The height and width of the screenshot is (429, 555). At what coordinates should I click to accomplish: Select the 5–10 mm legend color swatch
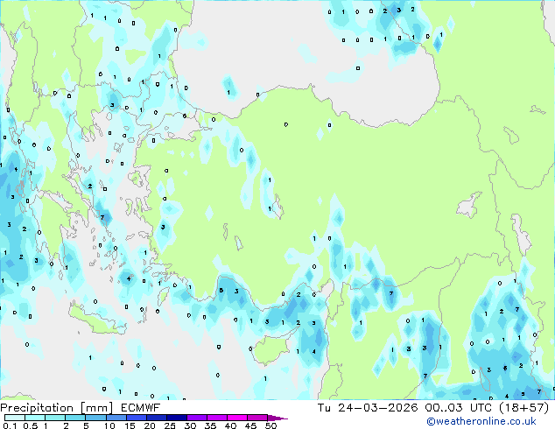pos(95,418)
